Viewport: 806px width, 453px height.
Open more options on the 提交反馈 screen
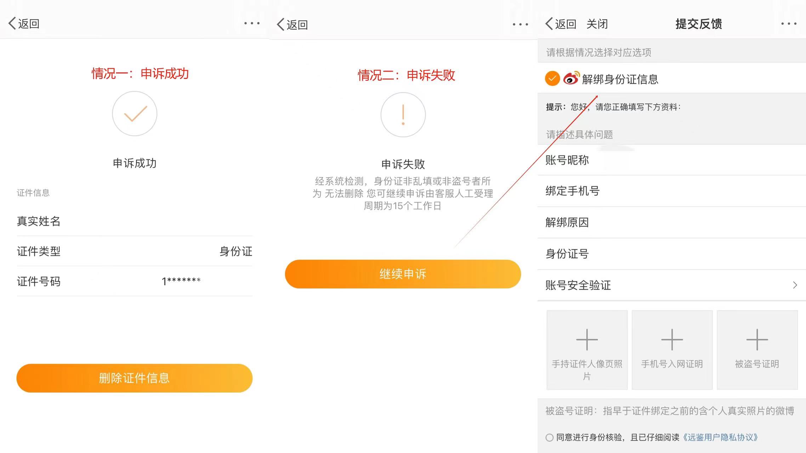(789, 24)
